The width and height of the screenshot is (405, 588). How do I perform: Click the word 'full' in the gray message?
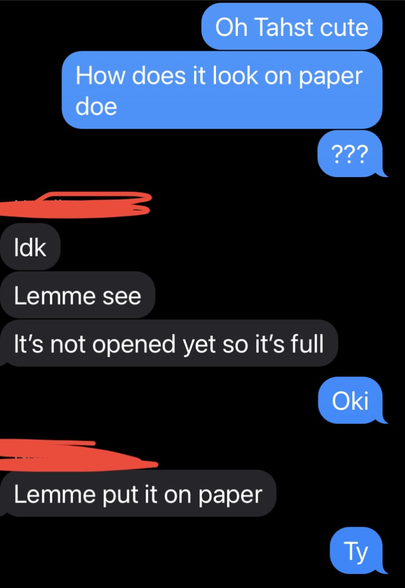(x=308, y=343)
